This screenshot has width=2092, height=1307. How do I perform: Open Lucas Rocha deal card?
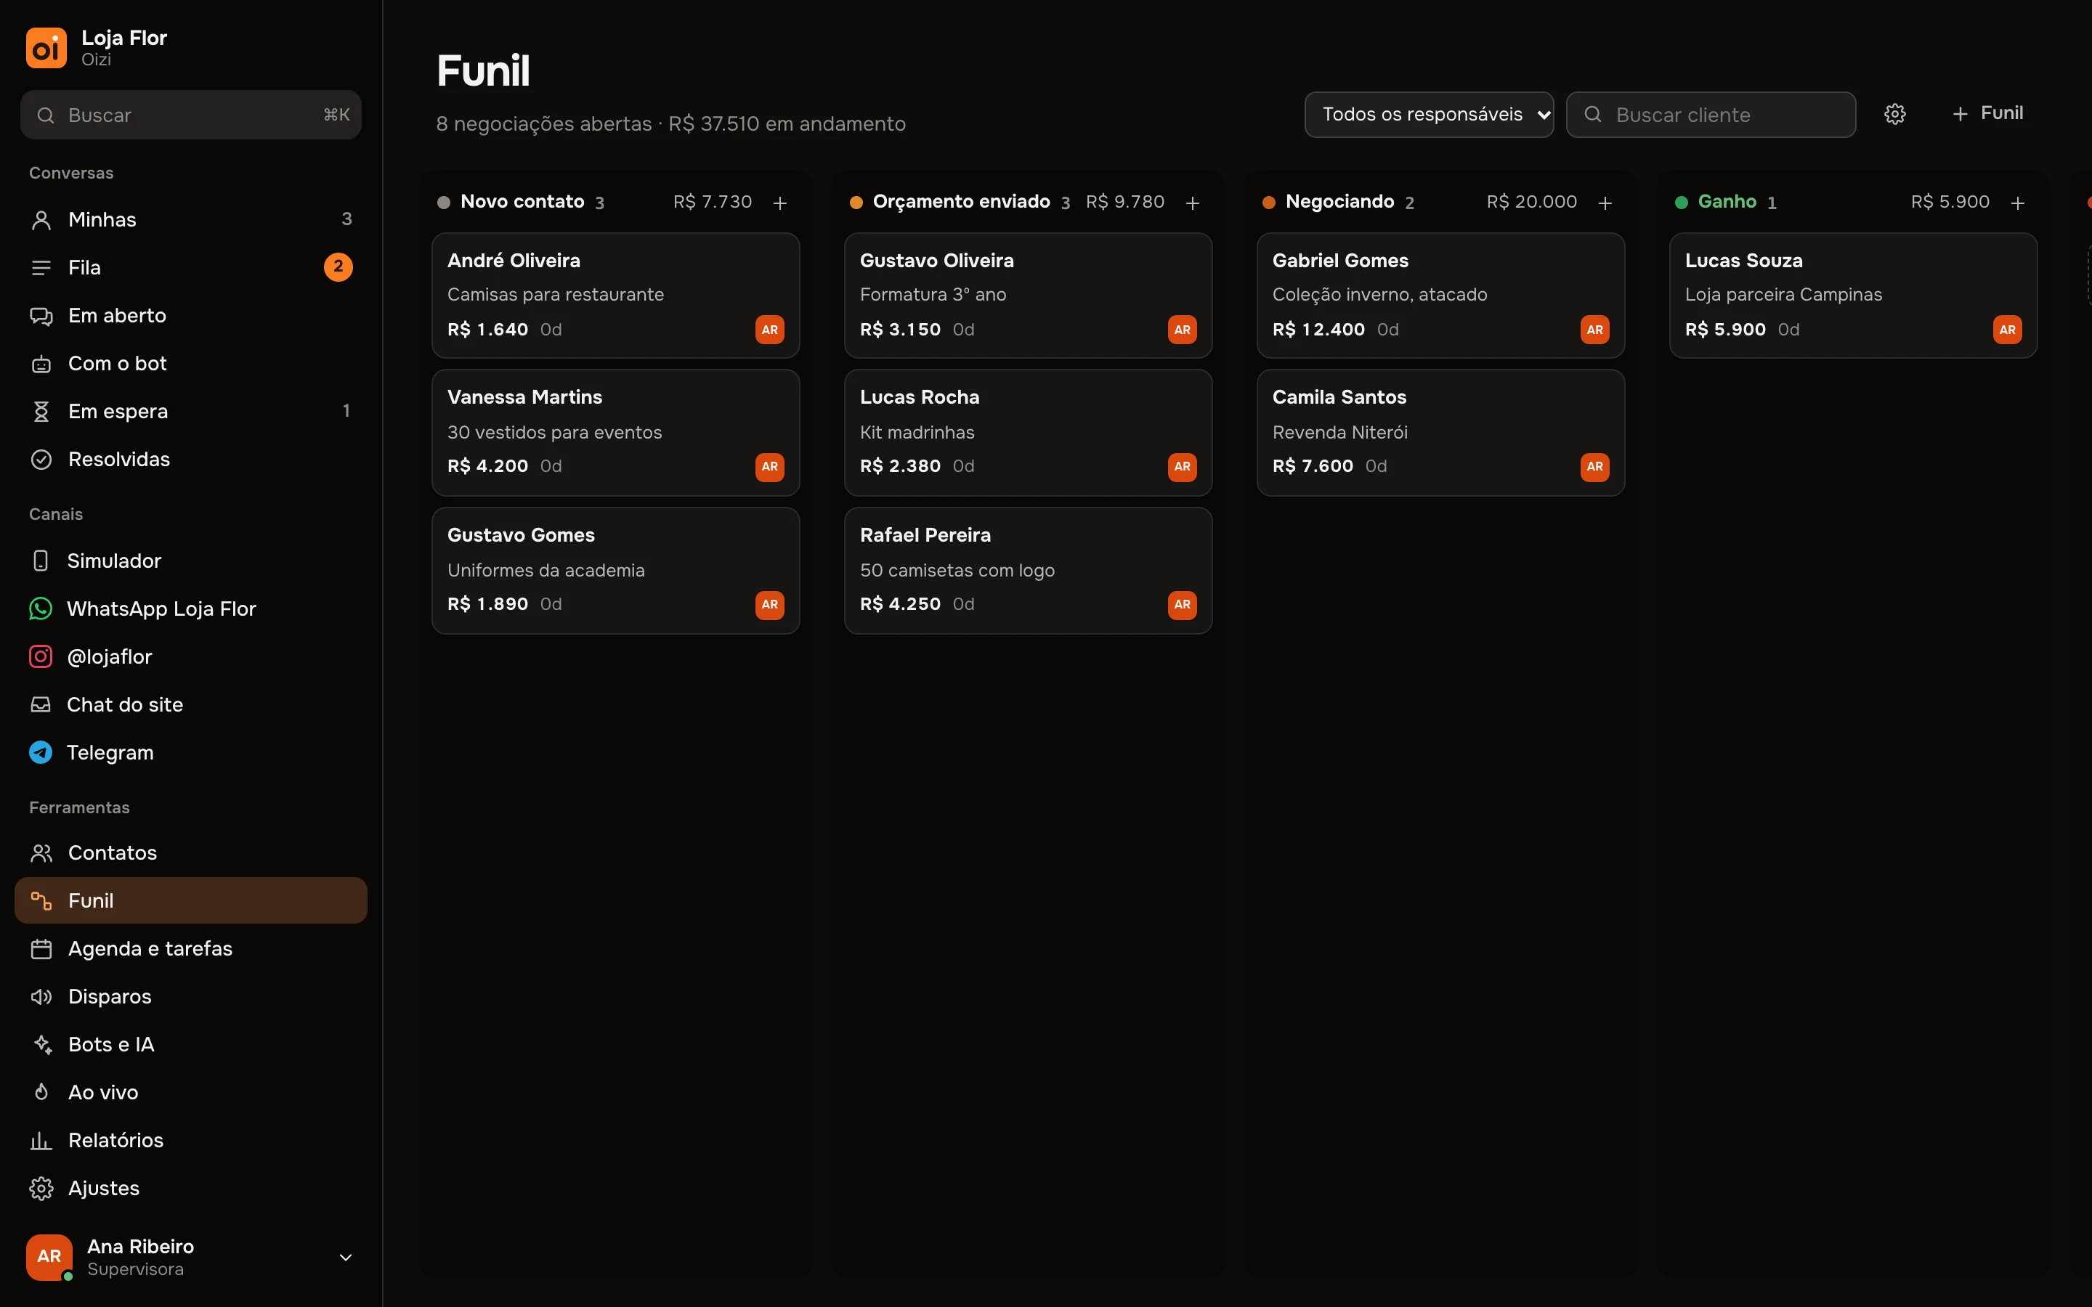pos(1028,432)
